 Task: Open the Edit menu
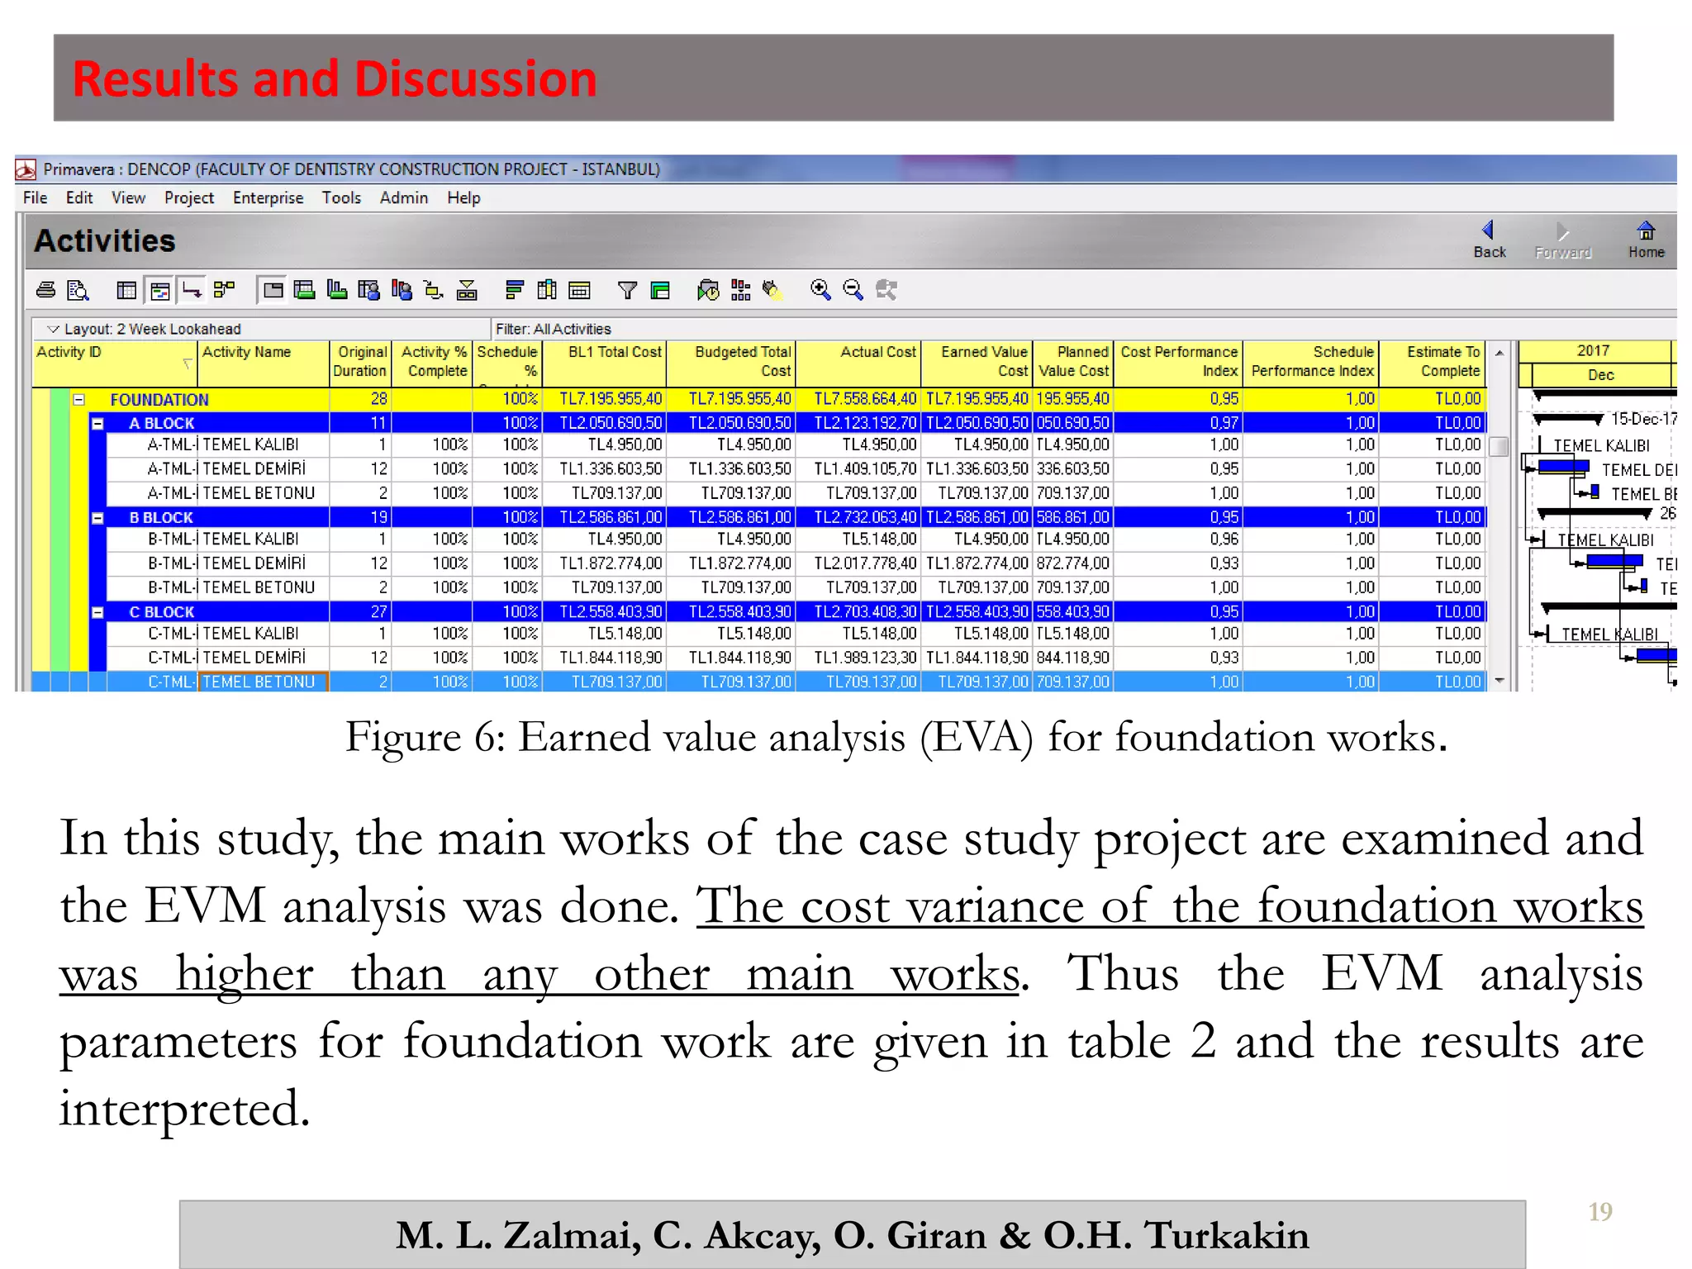pos(79,198)
